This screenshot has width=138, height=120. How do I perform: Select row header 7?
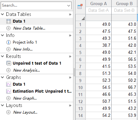pyautogui.click(x=80, y=67)
